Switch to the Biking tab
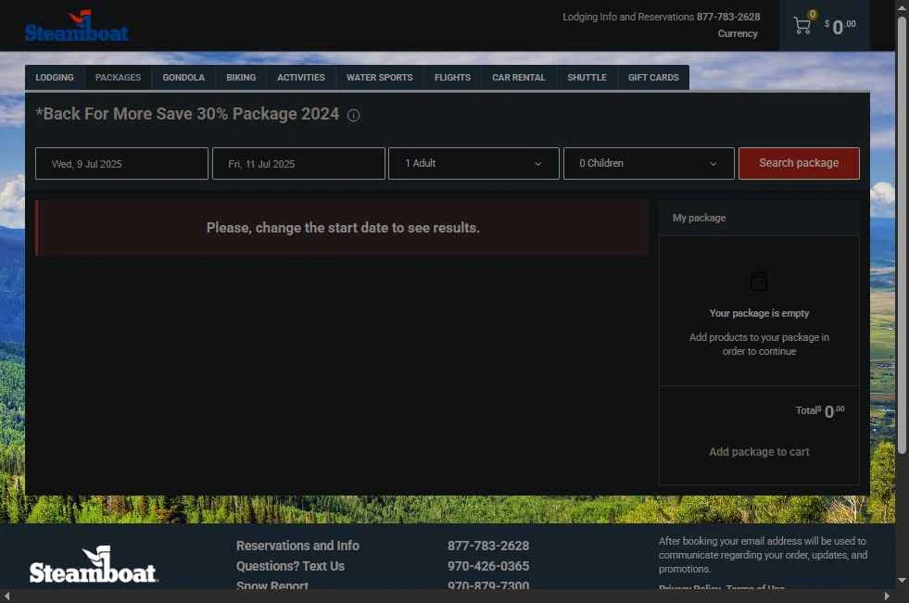Screen dimensions: 909x603 point(241,78)
